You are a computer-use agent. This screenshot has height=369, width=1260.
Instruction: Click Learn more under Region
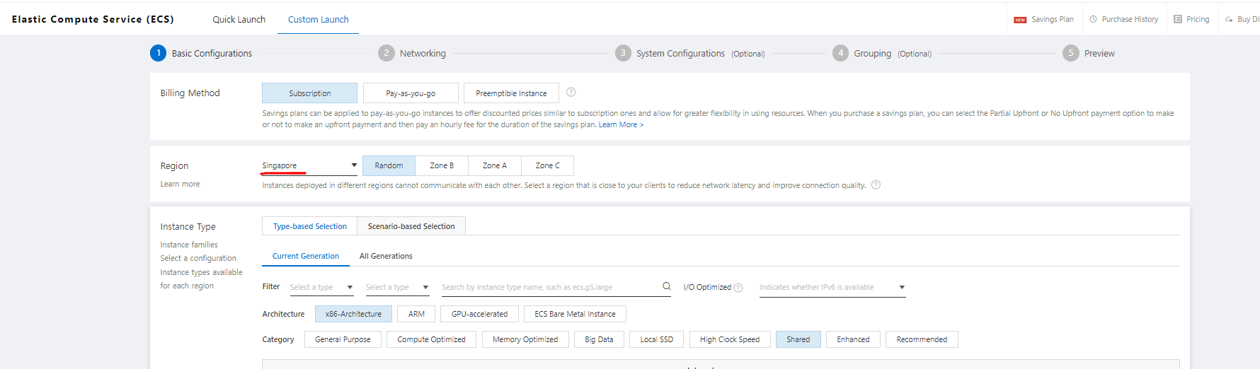coord(180,184)
